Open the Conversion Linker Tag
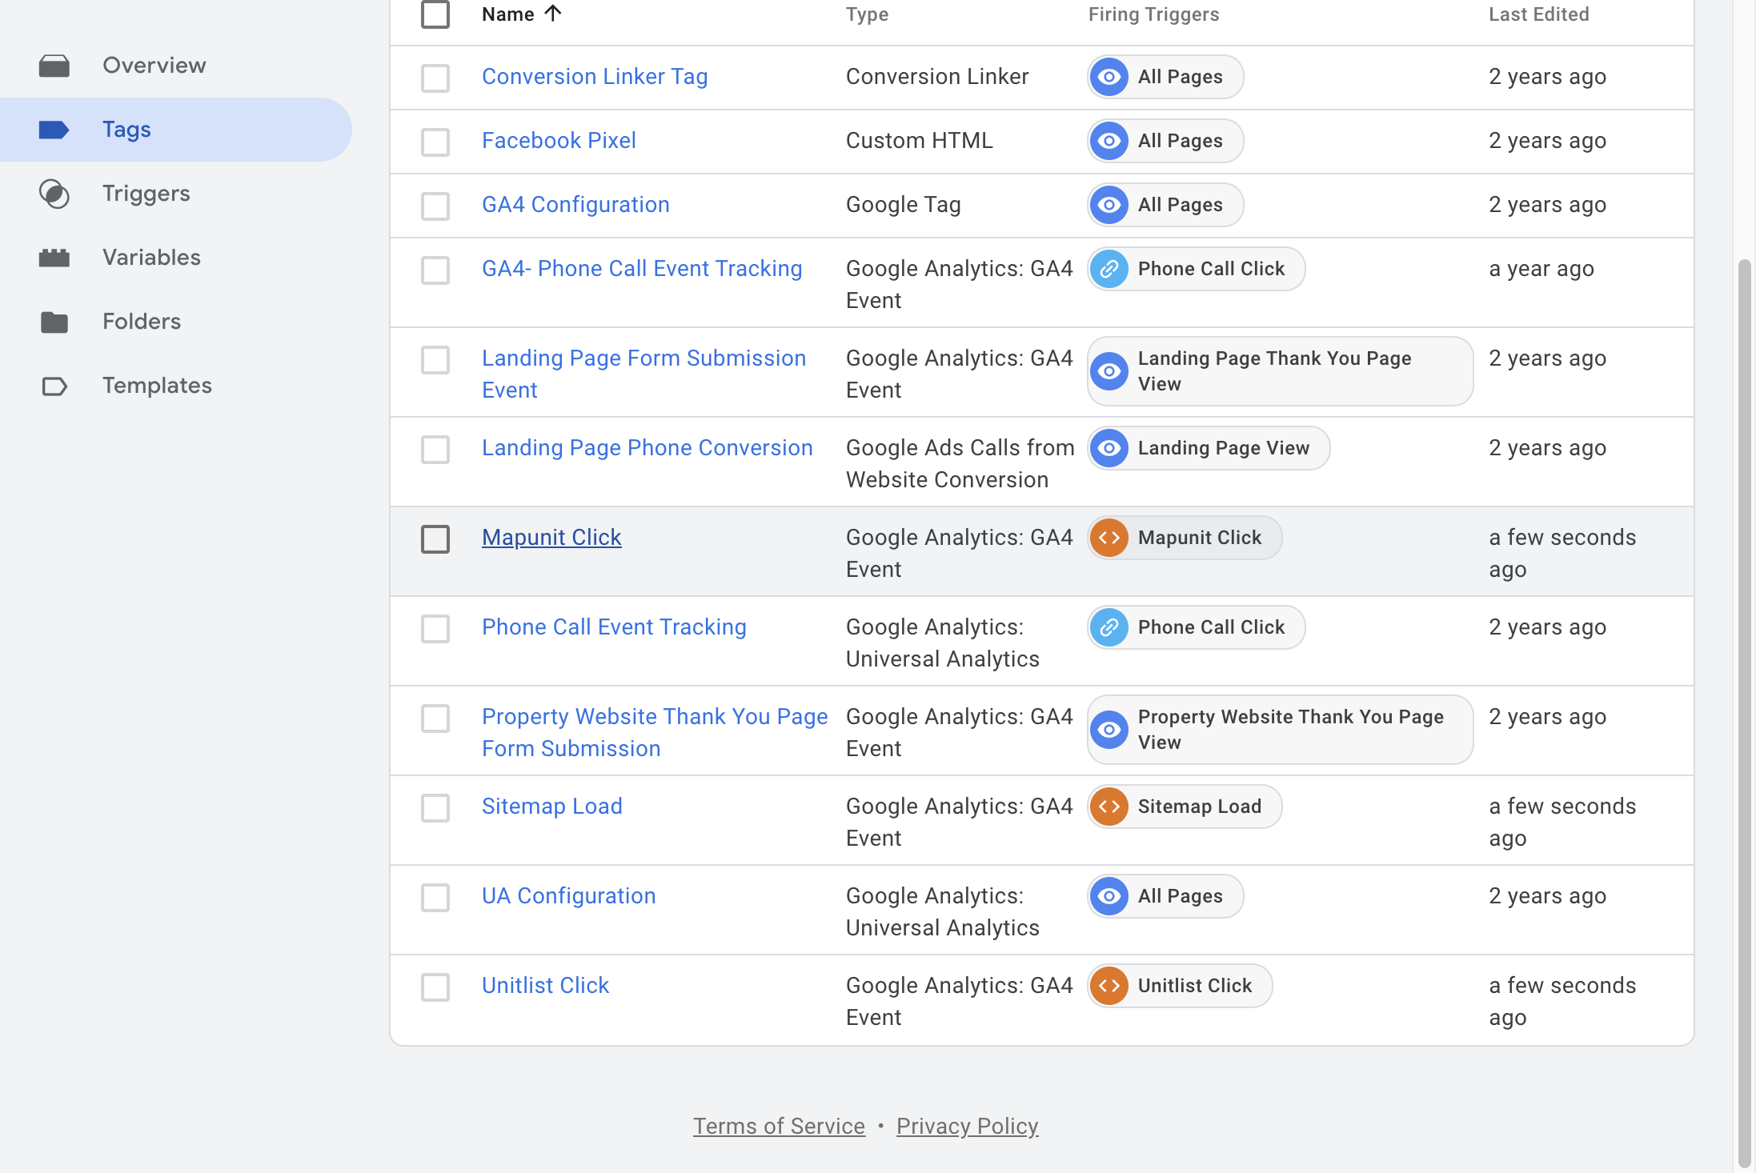 click(595, 77)
